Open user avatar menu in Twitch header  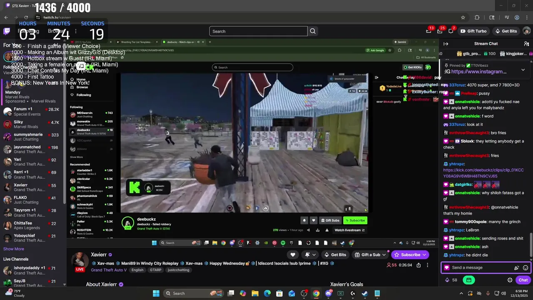(526, 31)
